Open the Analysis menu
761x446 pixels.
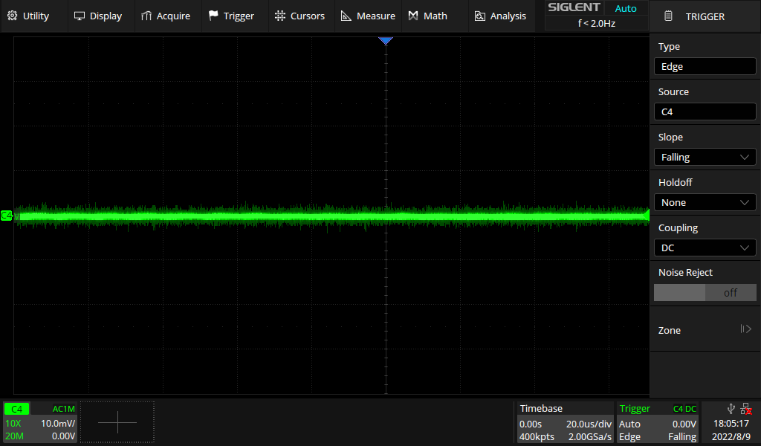[500, 16]
